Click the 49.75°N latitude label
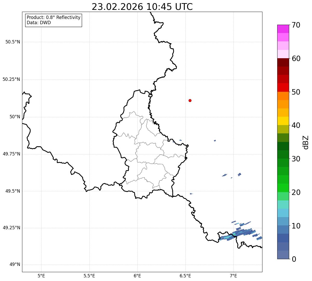 11,154
